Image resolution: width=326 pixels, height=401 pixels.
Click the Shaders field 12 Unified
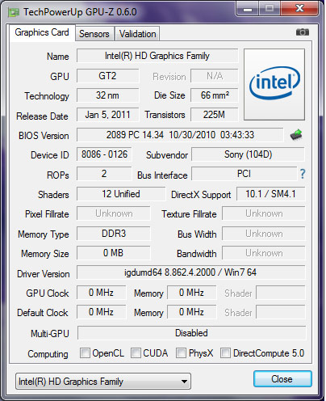point(121,194)
